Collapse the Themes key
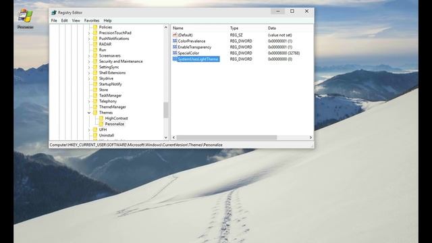This screenshot has width=432, height=243. coord(89,113)
